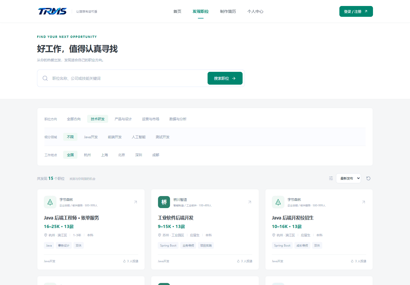This screenshot has height=285, width=410.
Task: Click 桥川智造 company name
Action: [x=180, y=200]
